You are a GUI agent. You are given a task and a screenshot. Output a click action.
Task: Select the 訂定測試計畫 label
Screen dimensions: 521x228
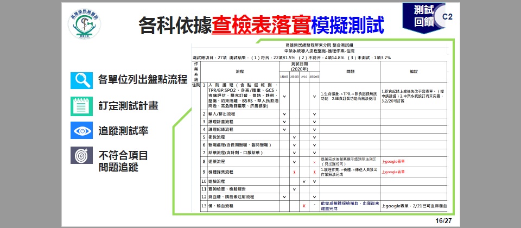(x=128, y=106)
